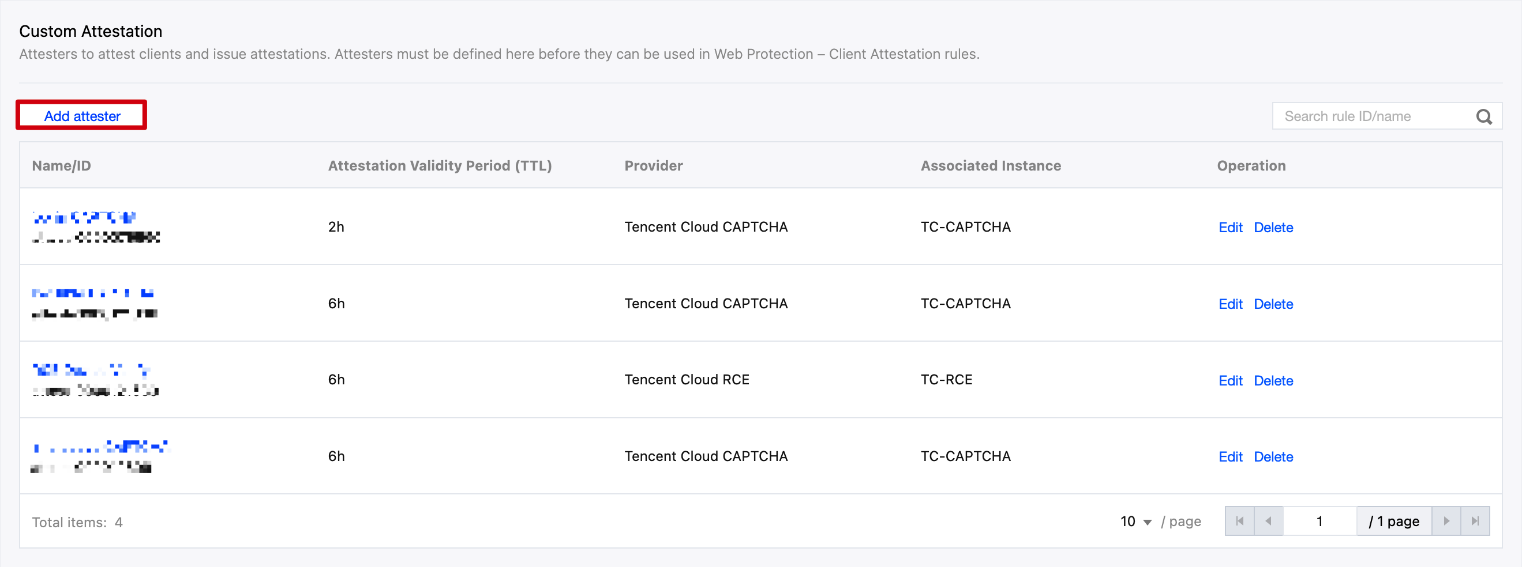Delete the last attester row
The height and width of the screenshot is (567, 1522).
(1274, 456)
